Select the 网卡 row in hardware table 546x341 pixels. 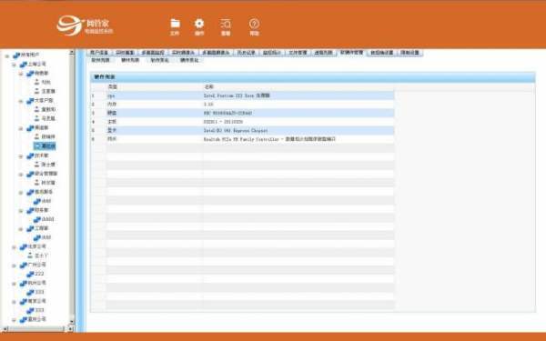pos(242,139)
